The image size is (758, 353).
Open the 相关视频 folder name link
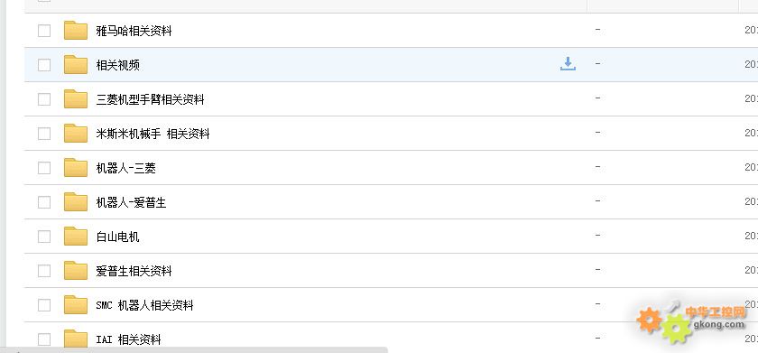tap(118, 65)
